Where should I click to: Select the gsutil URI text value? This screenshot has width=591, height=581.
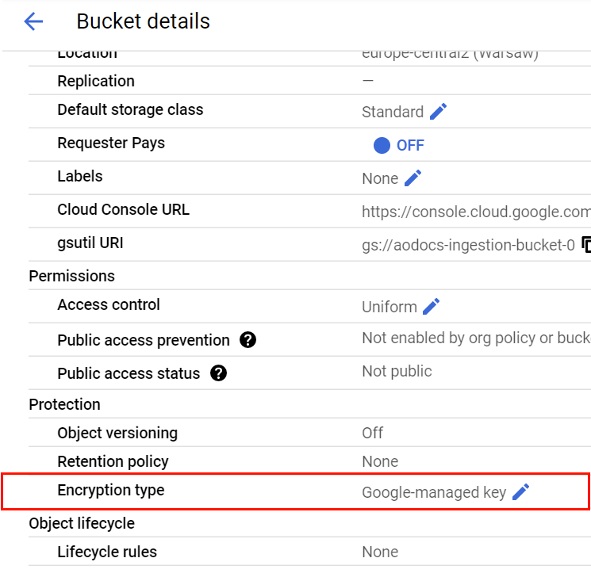(x=468, y=245)
